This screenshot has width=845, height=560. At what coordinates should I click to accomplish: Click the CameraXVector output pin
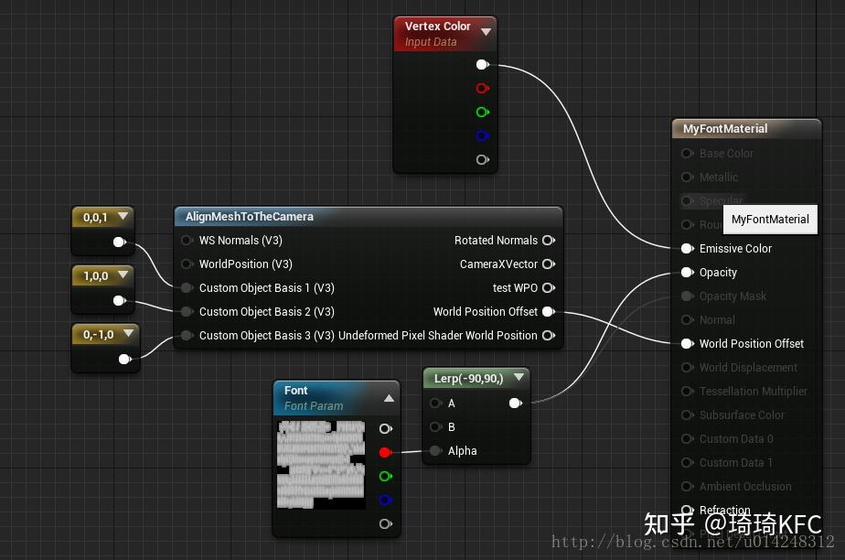(548, 264)
